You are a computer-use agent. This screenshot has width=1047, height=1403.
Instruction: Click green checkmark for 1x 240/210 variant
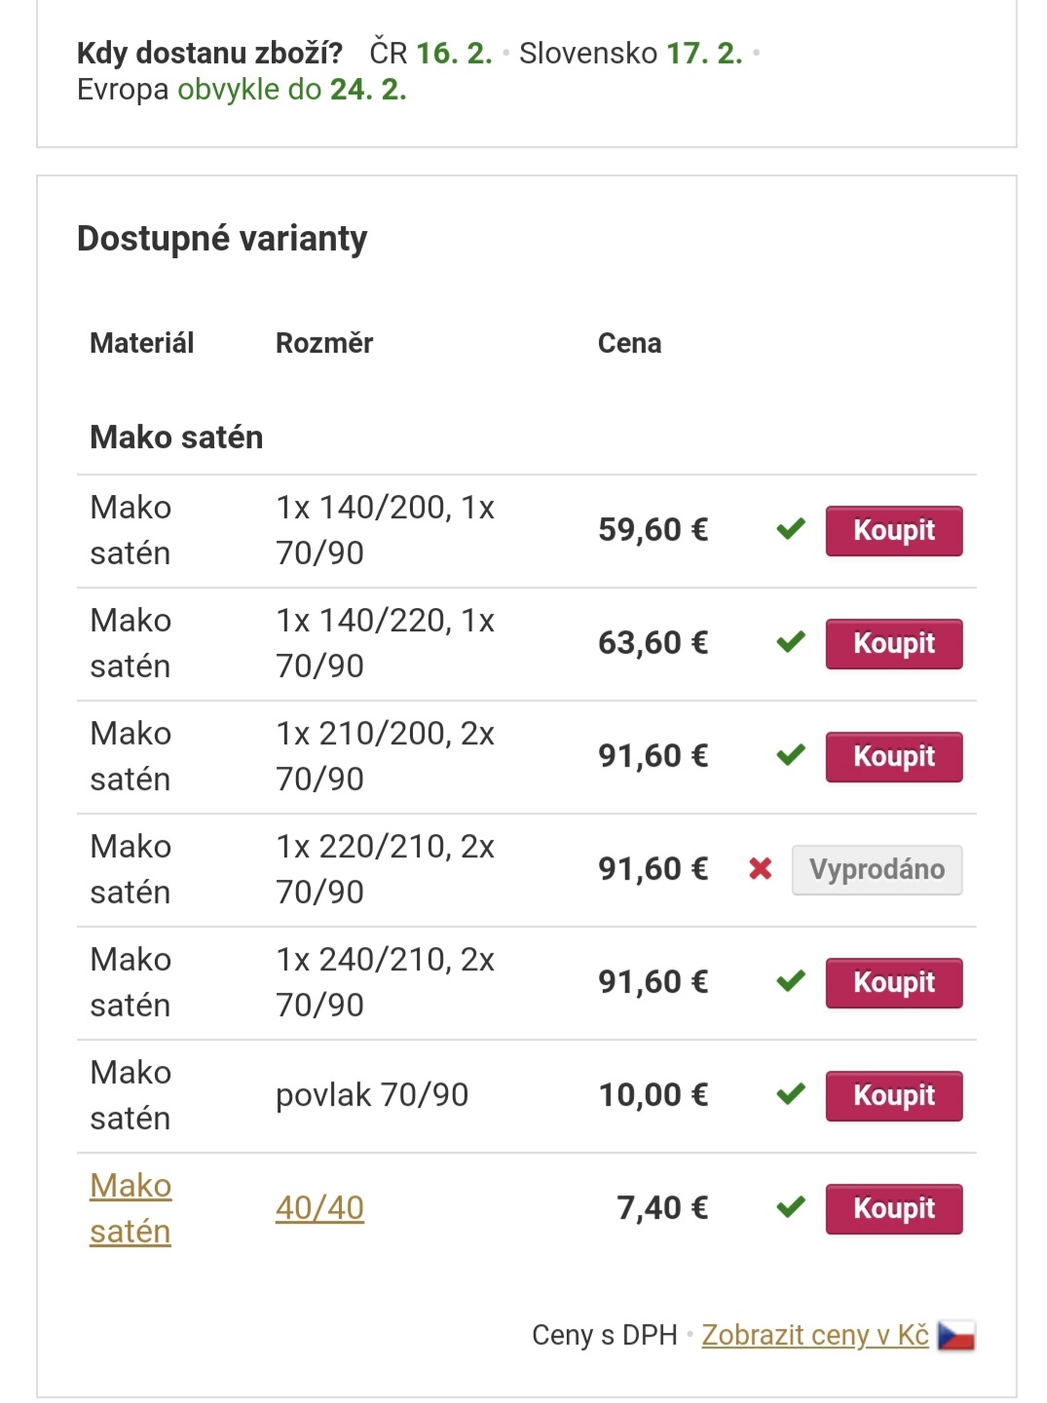tap(791, 981)
